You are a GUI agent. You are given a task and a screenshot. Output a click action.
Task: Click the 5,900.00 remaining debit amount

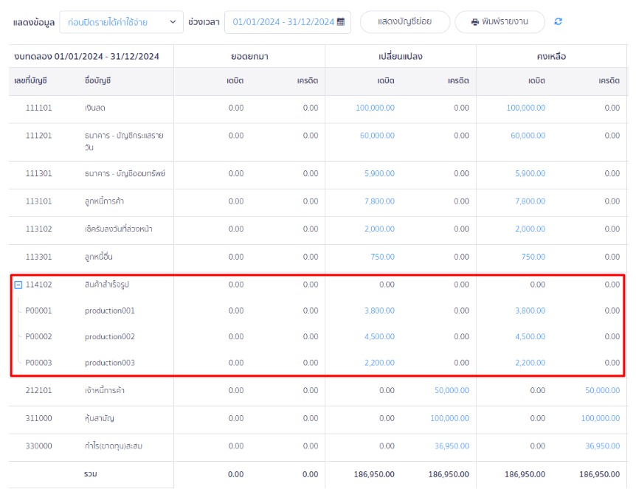[530, 173]
